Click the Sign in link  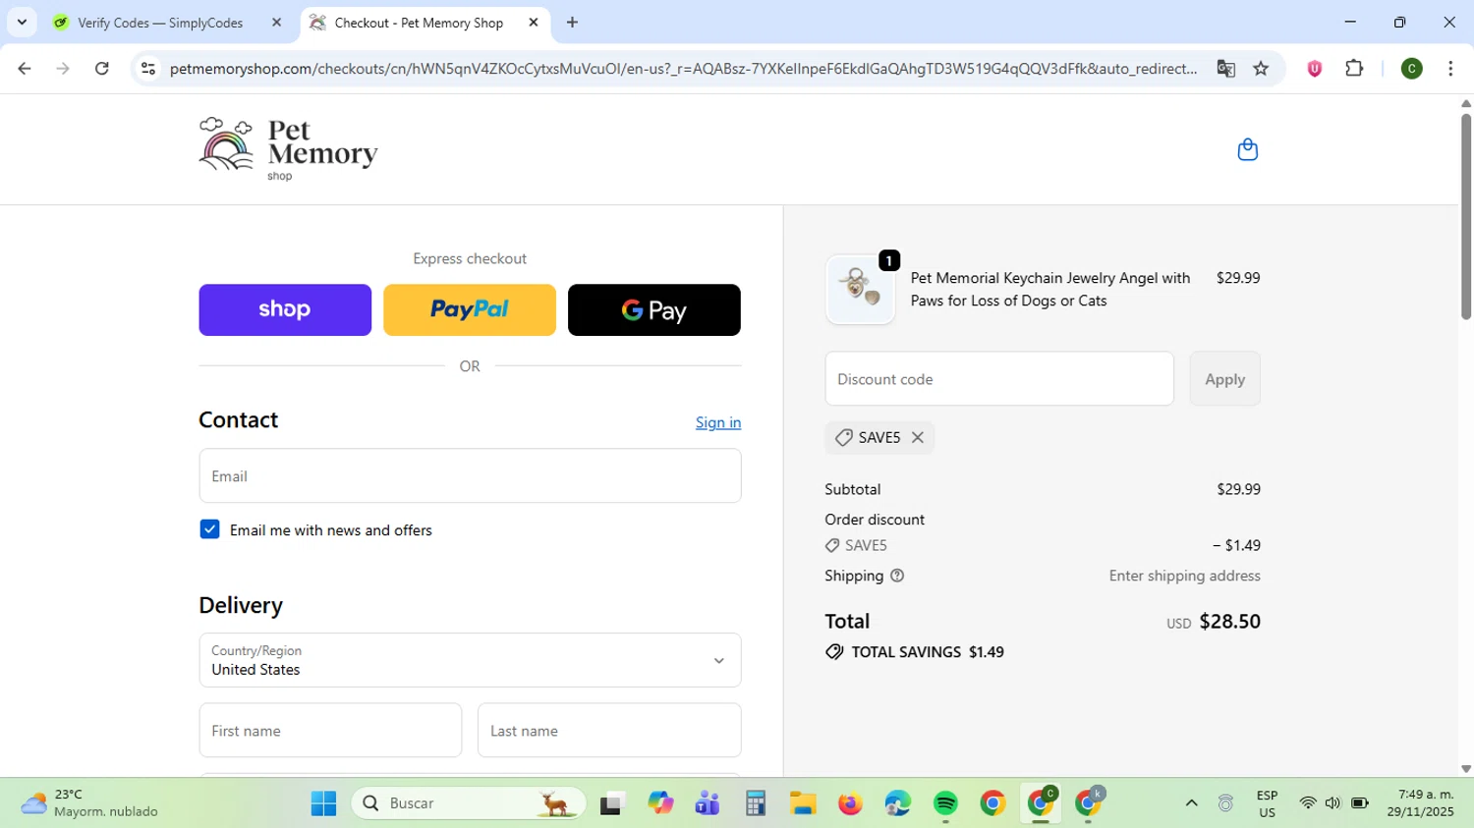point(718,422)
